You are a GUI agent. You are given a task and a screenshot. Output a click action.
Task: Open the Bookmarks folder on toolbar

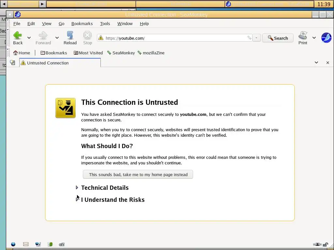click(54, 53)
